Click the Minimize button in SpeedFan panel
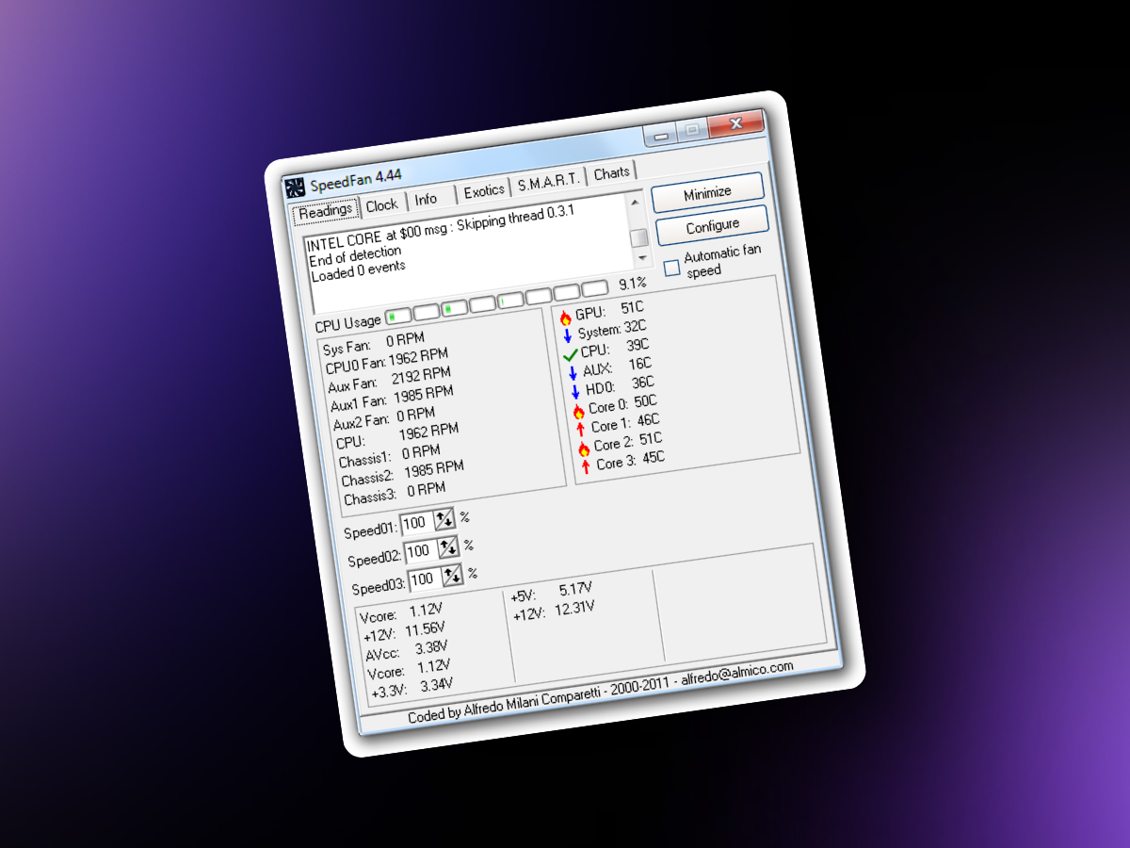This screenshot has width=1130, height=848. point(707,192)
